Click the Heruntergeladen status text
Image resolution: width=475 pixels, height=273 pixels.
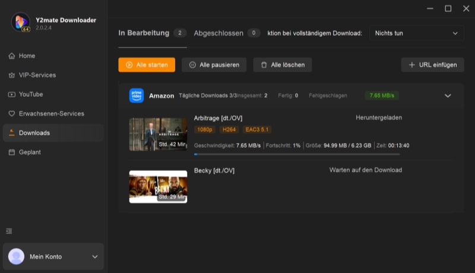pos(379,118)
